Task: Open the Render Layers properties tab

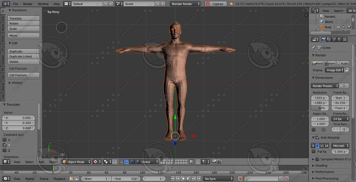Action: (x=329, y=39)
